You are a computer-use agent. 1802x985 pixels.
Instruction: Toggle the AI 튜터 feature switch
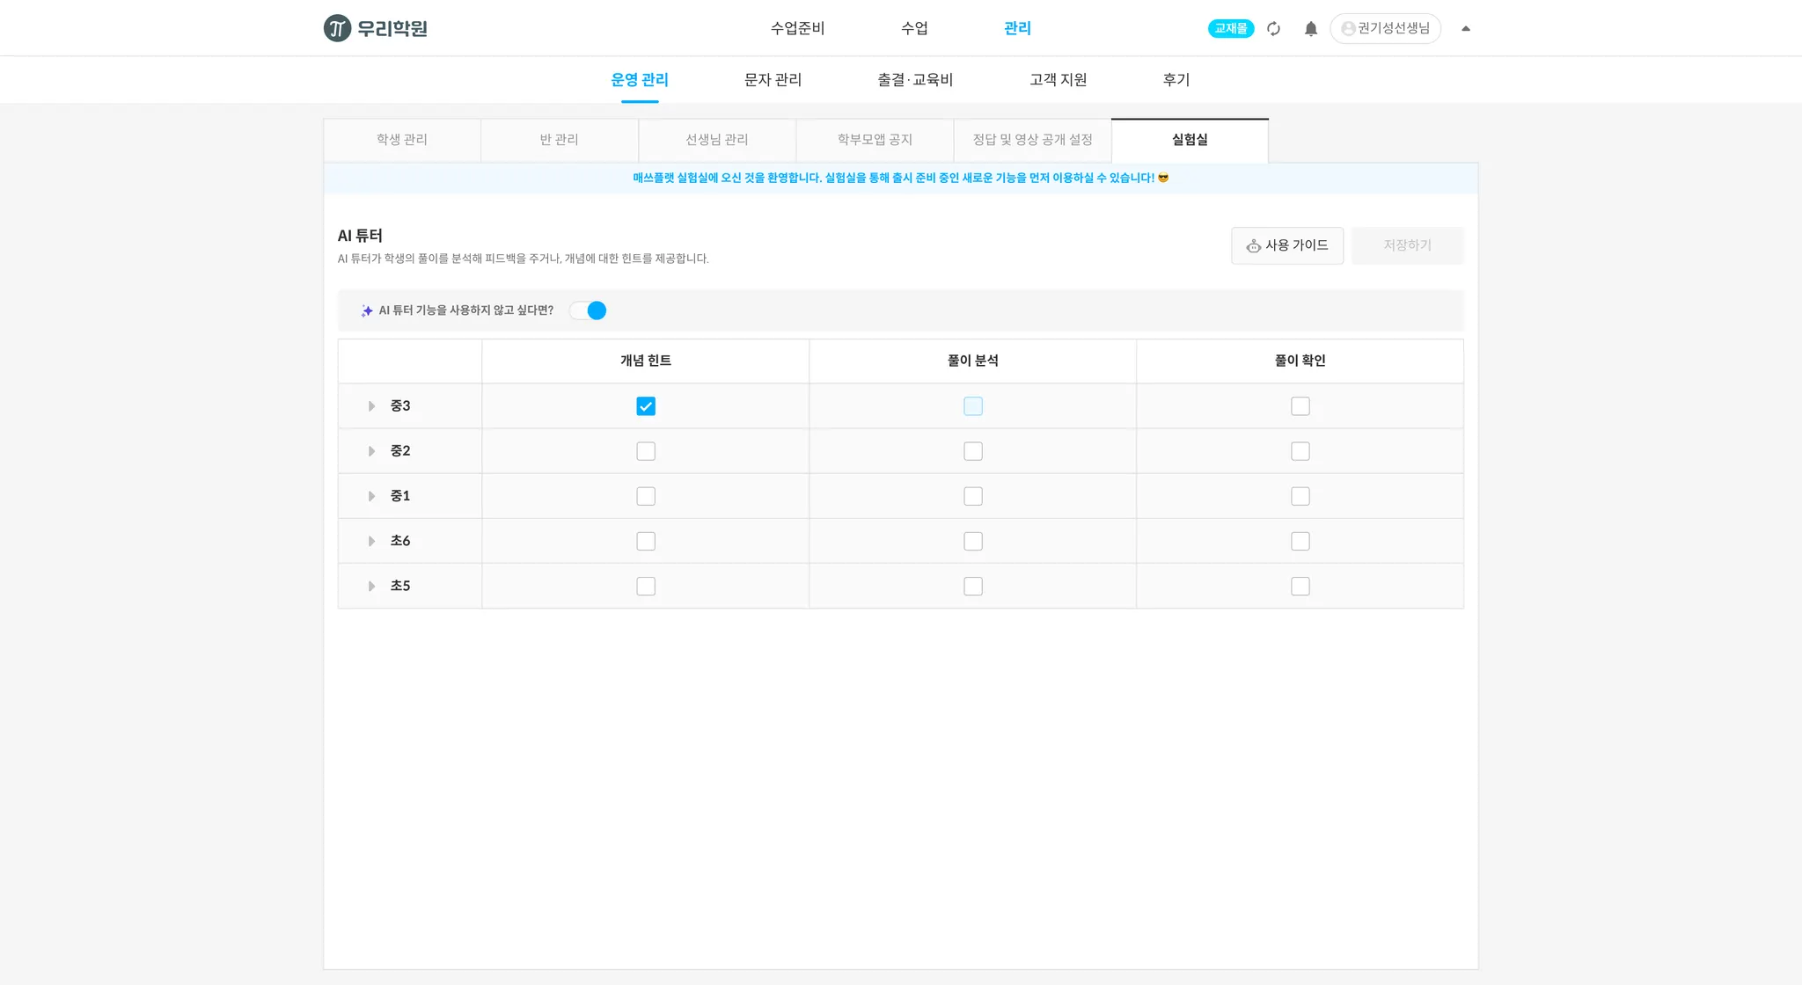pyautogui.click(x=588, y=310)
